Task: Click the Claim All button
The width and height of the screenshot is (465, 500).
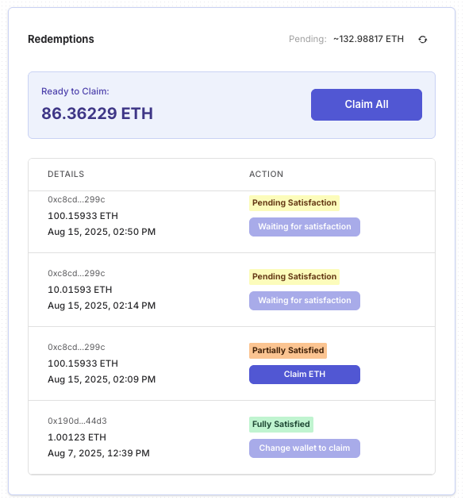Action: click(367, 105)
